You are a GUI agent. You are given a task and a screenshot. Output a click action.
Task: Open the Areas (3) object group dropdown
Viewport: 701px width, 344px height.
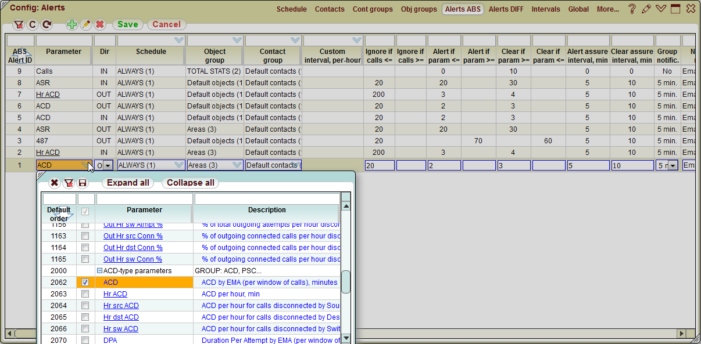[238, 165]
